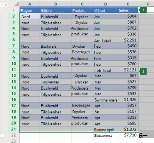This screenshot has width=154, height=143.
Task: Select the $107 sales value
Action: [128, 111]
